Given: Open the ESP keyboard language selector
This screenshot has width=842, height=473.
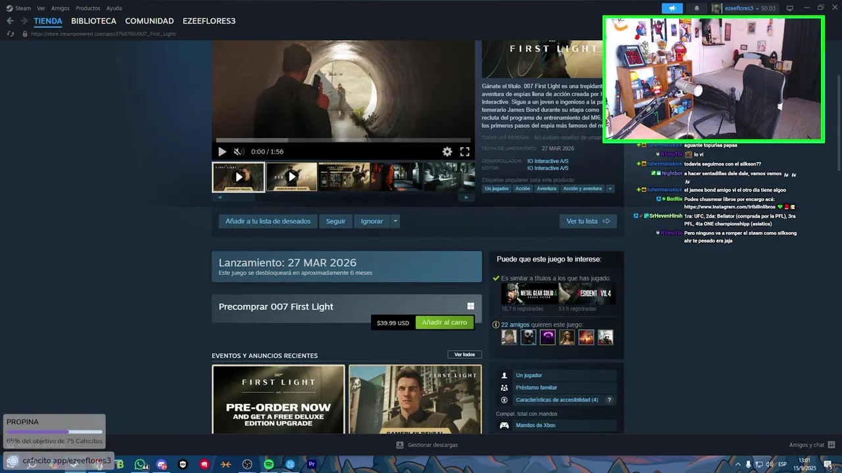Looking at the screenshot, I should point(783,464).
